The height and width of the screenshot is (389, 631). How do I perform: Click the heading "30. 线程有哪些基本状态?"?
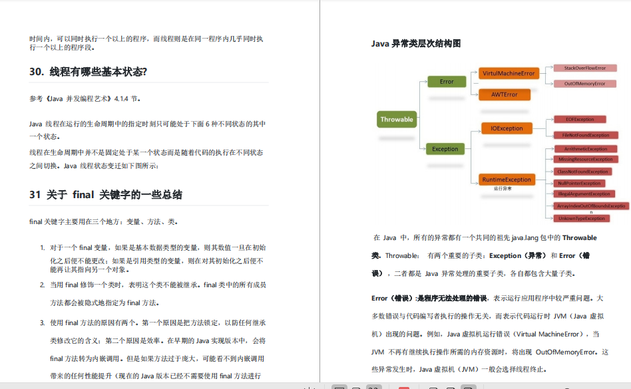(x=88, y=72)
